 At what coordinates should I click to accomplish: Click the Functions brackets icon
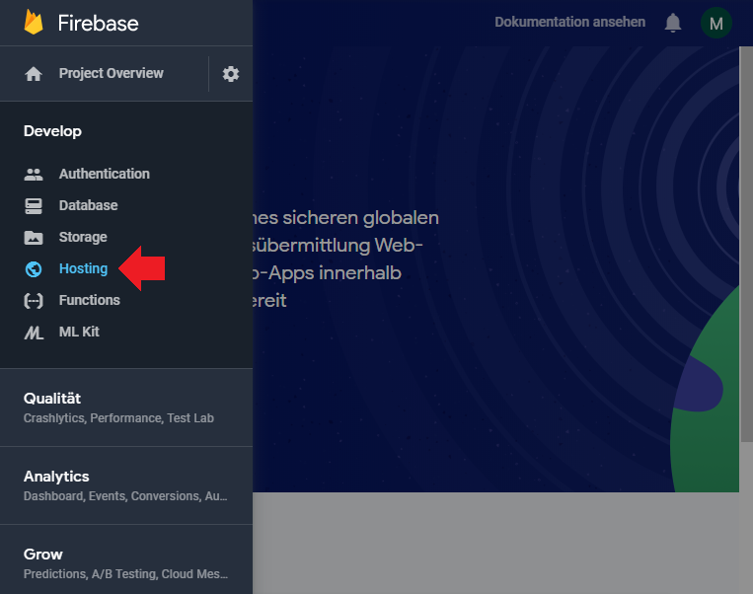coord(34,301)
